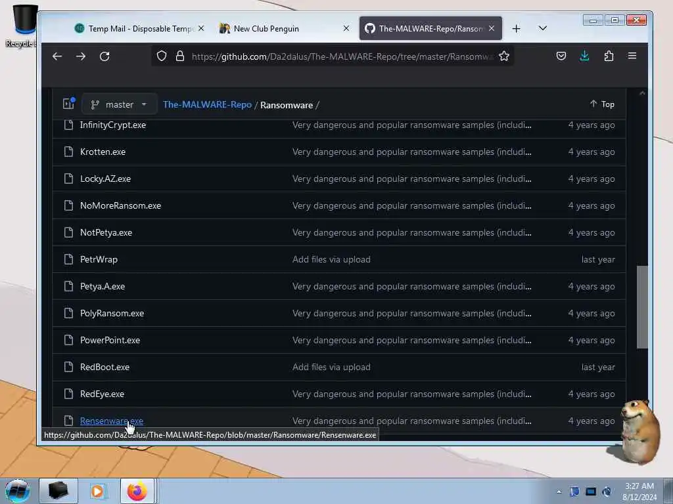Click the file icon beside PetrWrap

[68, 259]
